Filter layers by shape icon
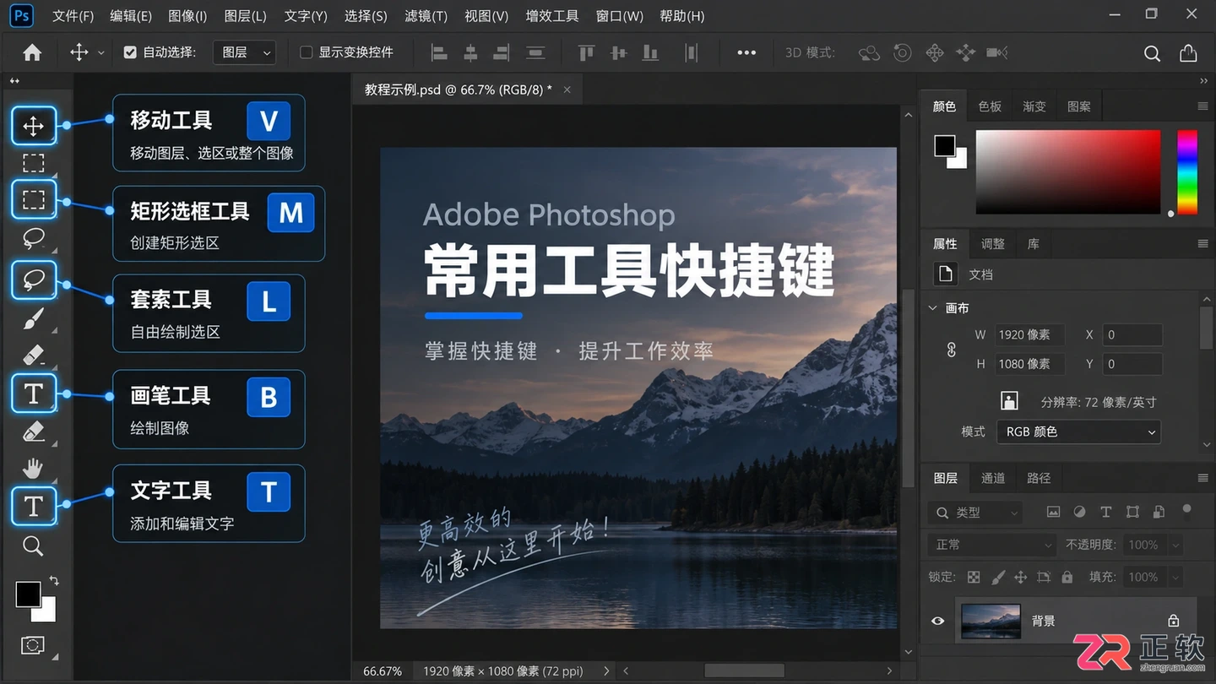The height and width of the screenshot is (684, 1216). 1132,512
